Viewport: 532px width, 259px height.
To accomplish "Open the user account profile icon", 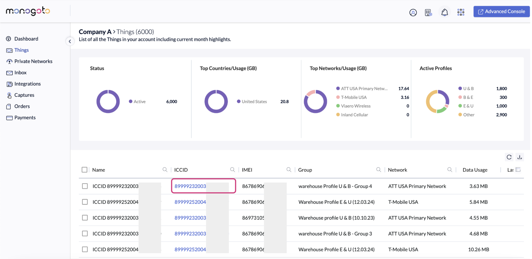I will (413, 12).
